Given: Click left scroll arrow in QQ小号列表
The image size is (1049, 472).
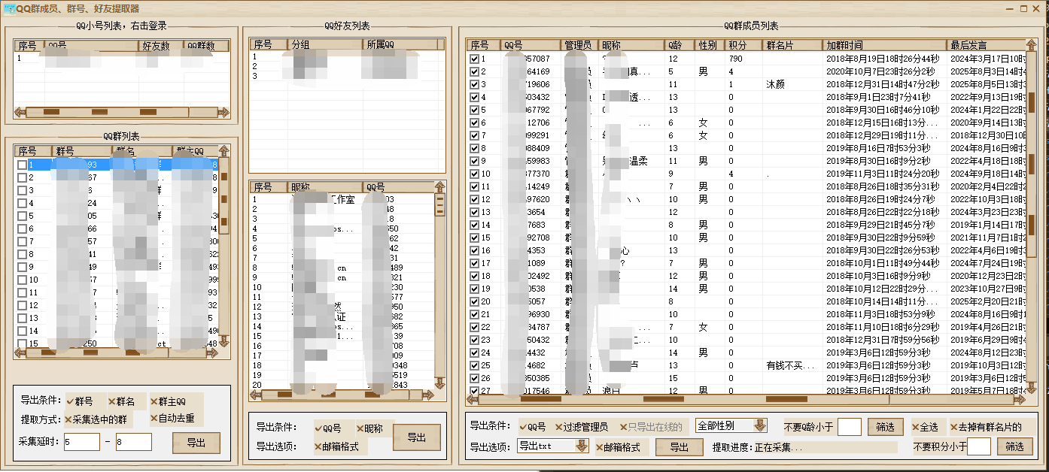Looking at the screenshot, I should (20, 112).
